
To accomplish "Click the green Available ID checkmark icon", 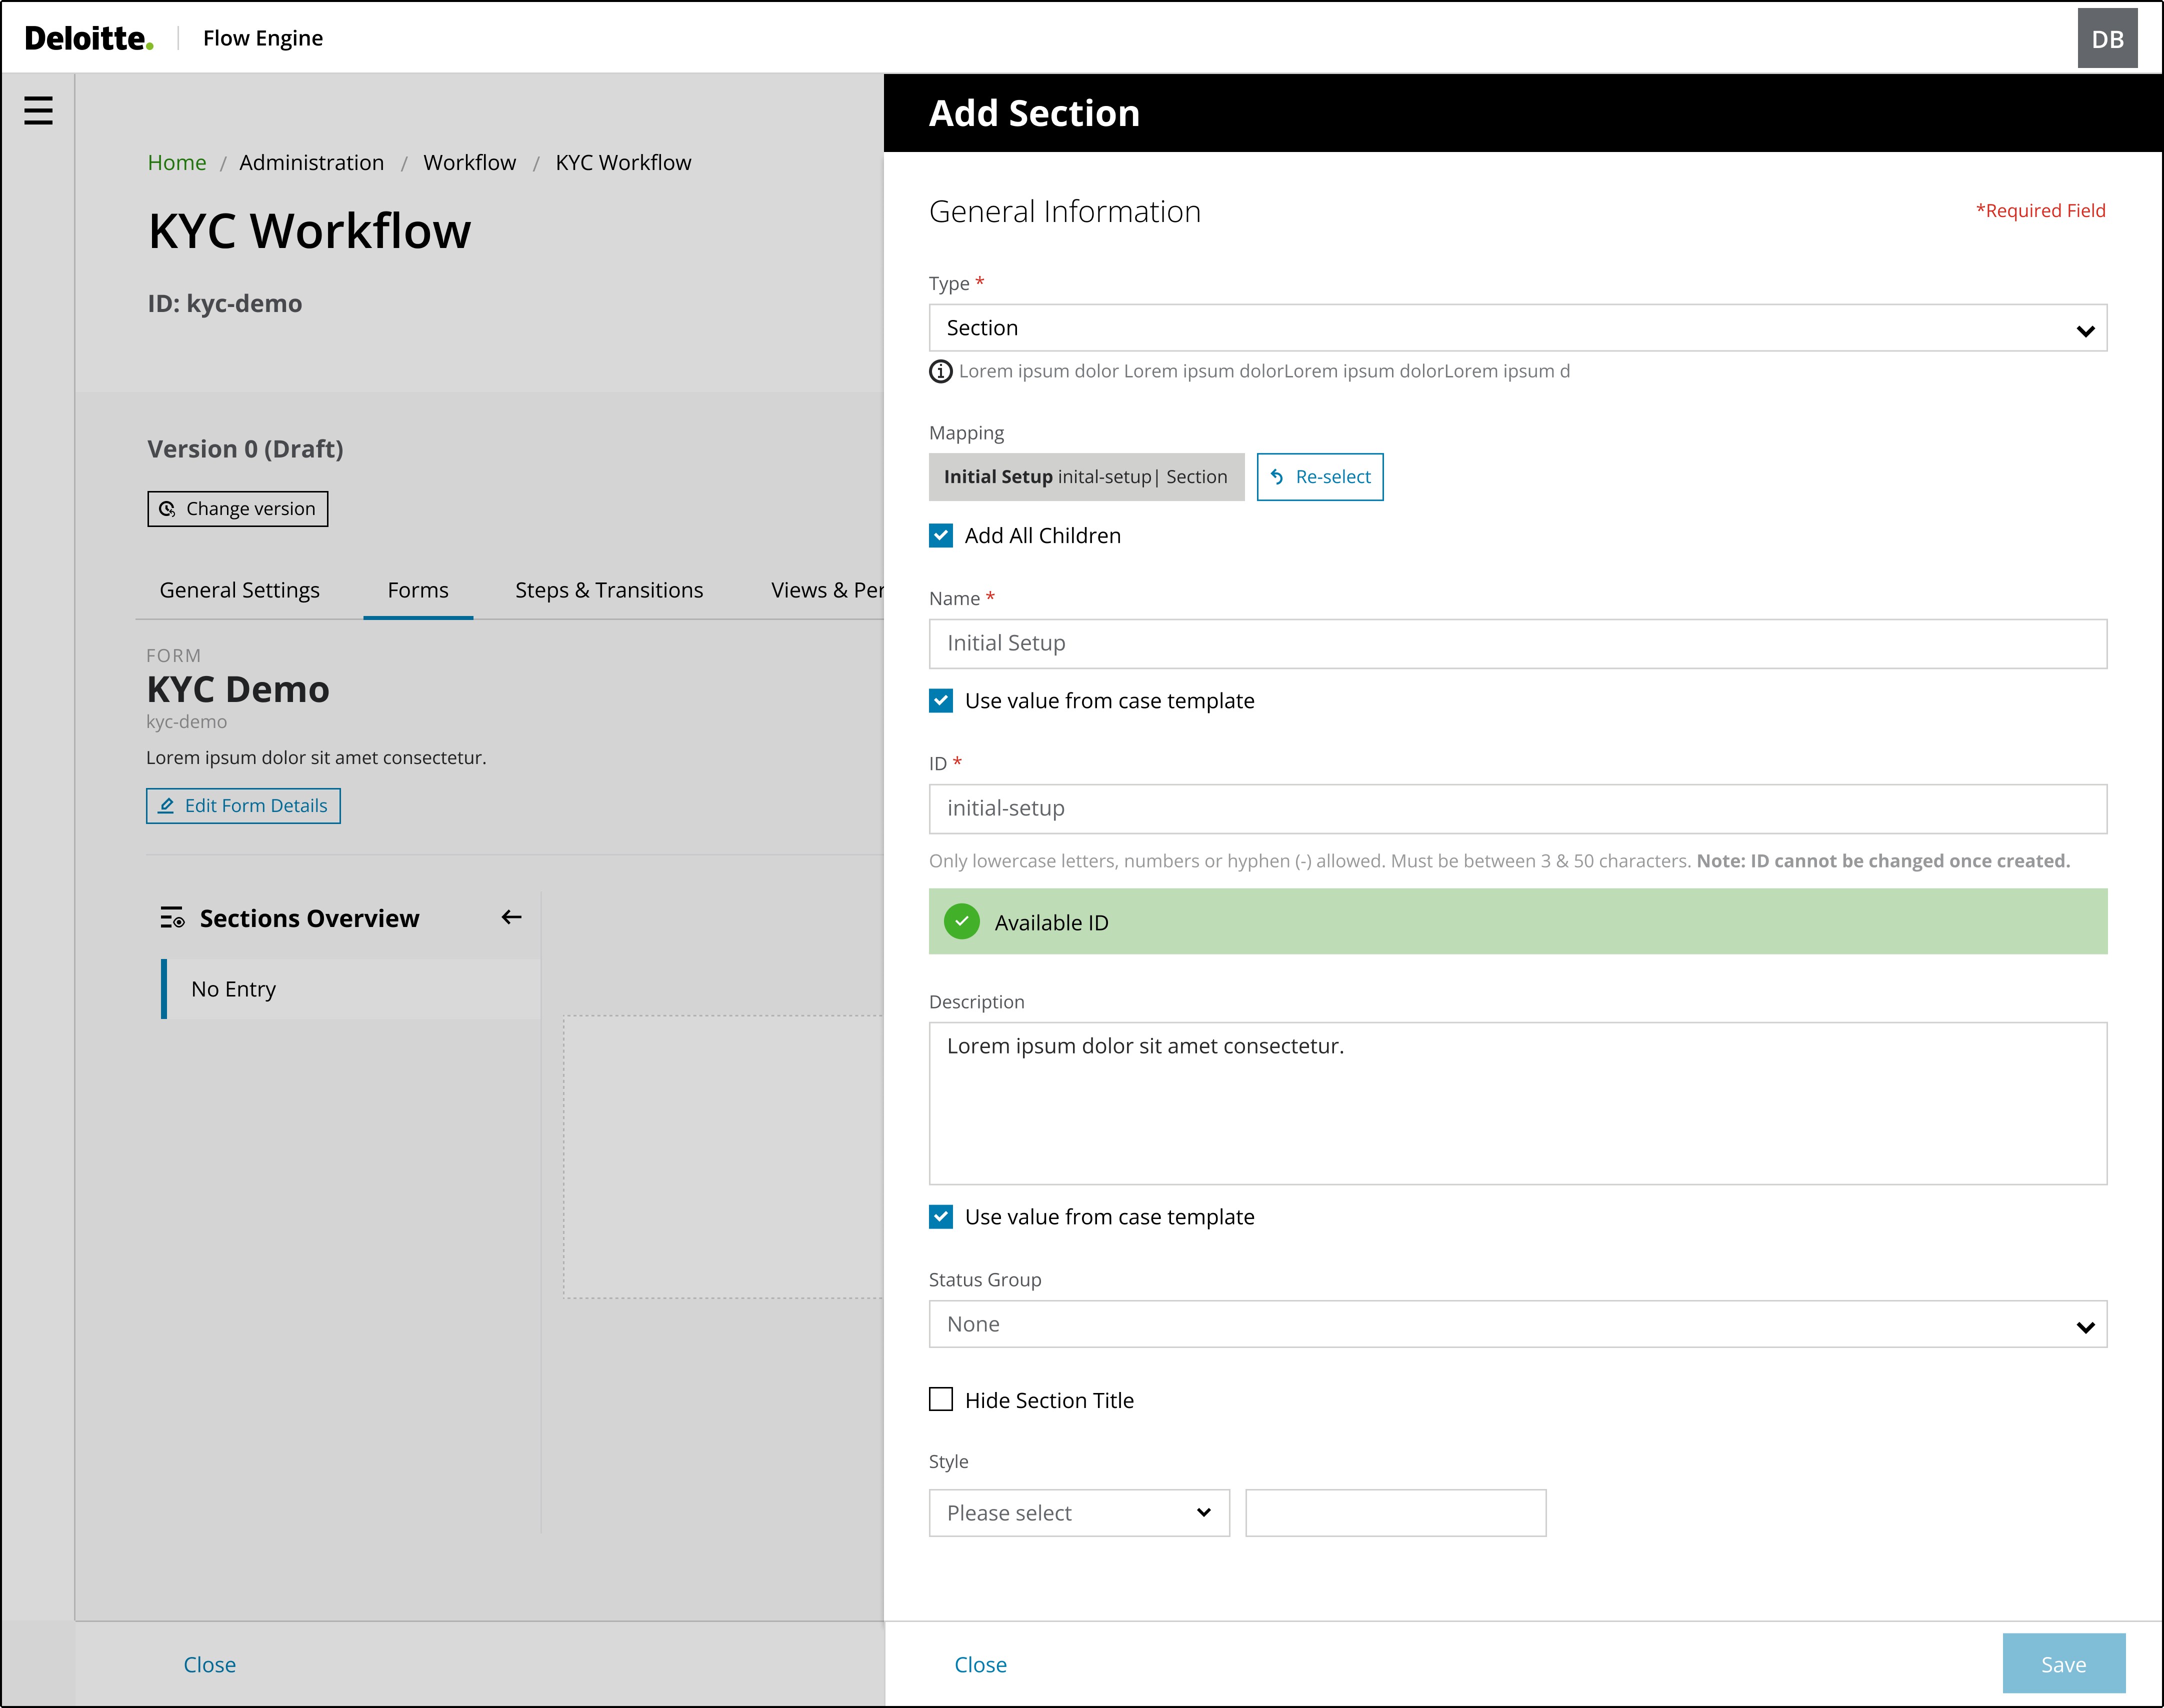I will pyautogui.click(x=961, y=921).
